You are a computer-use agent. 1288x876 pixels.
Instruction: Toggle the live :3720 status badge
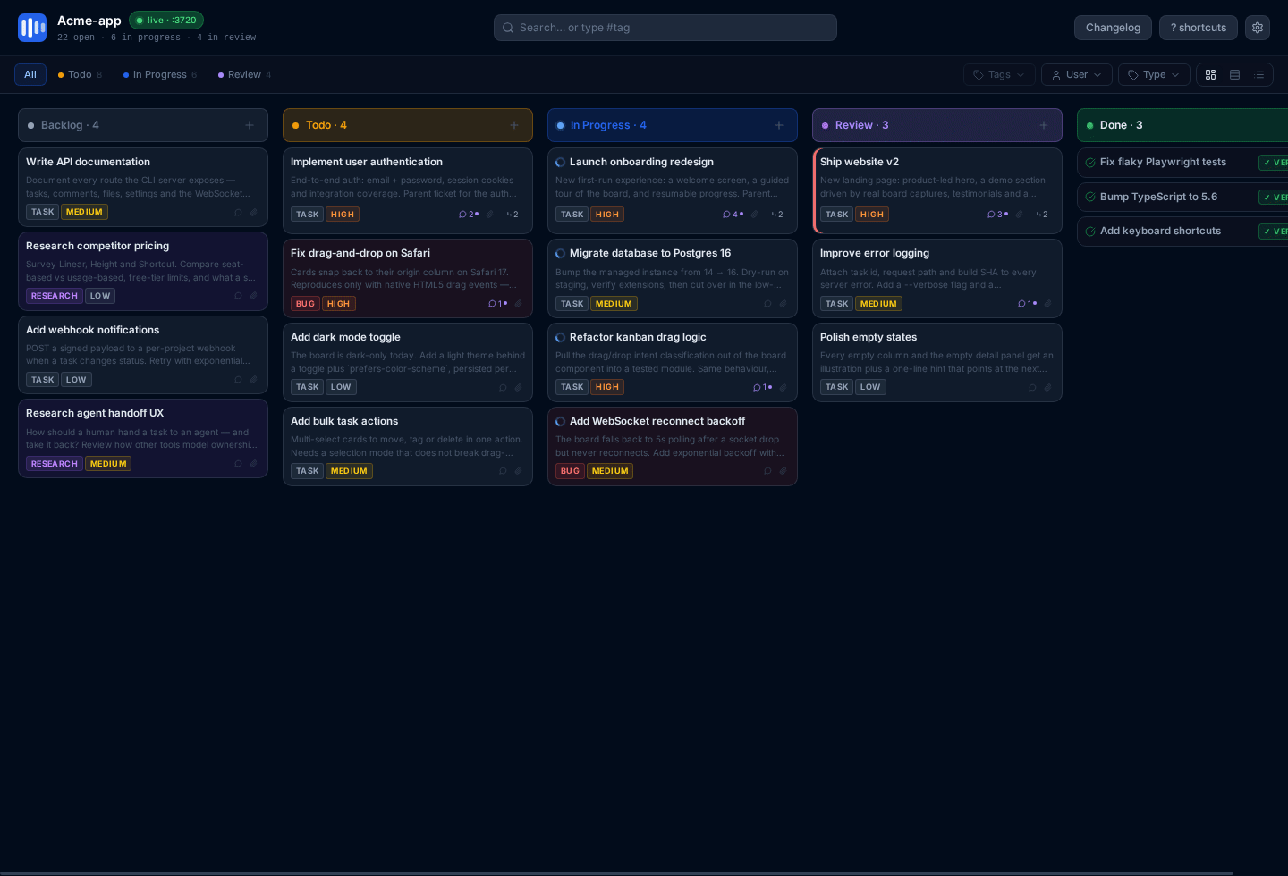[166, 21]
